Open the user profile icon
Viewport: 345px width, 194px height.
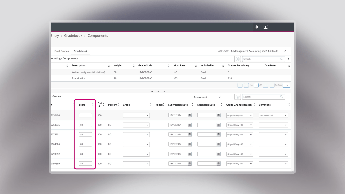[265, 27]
